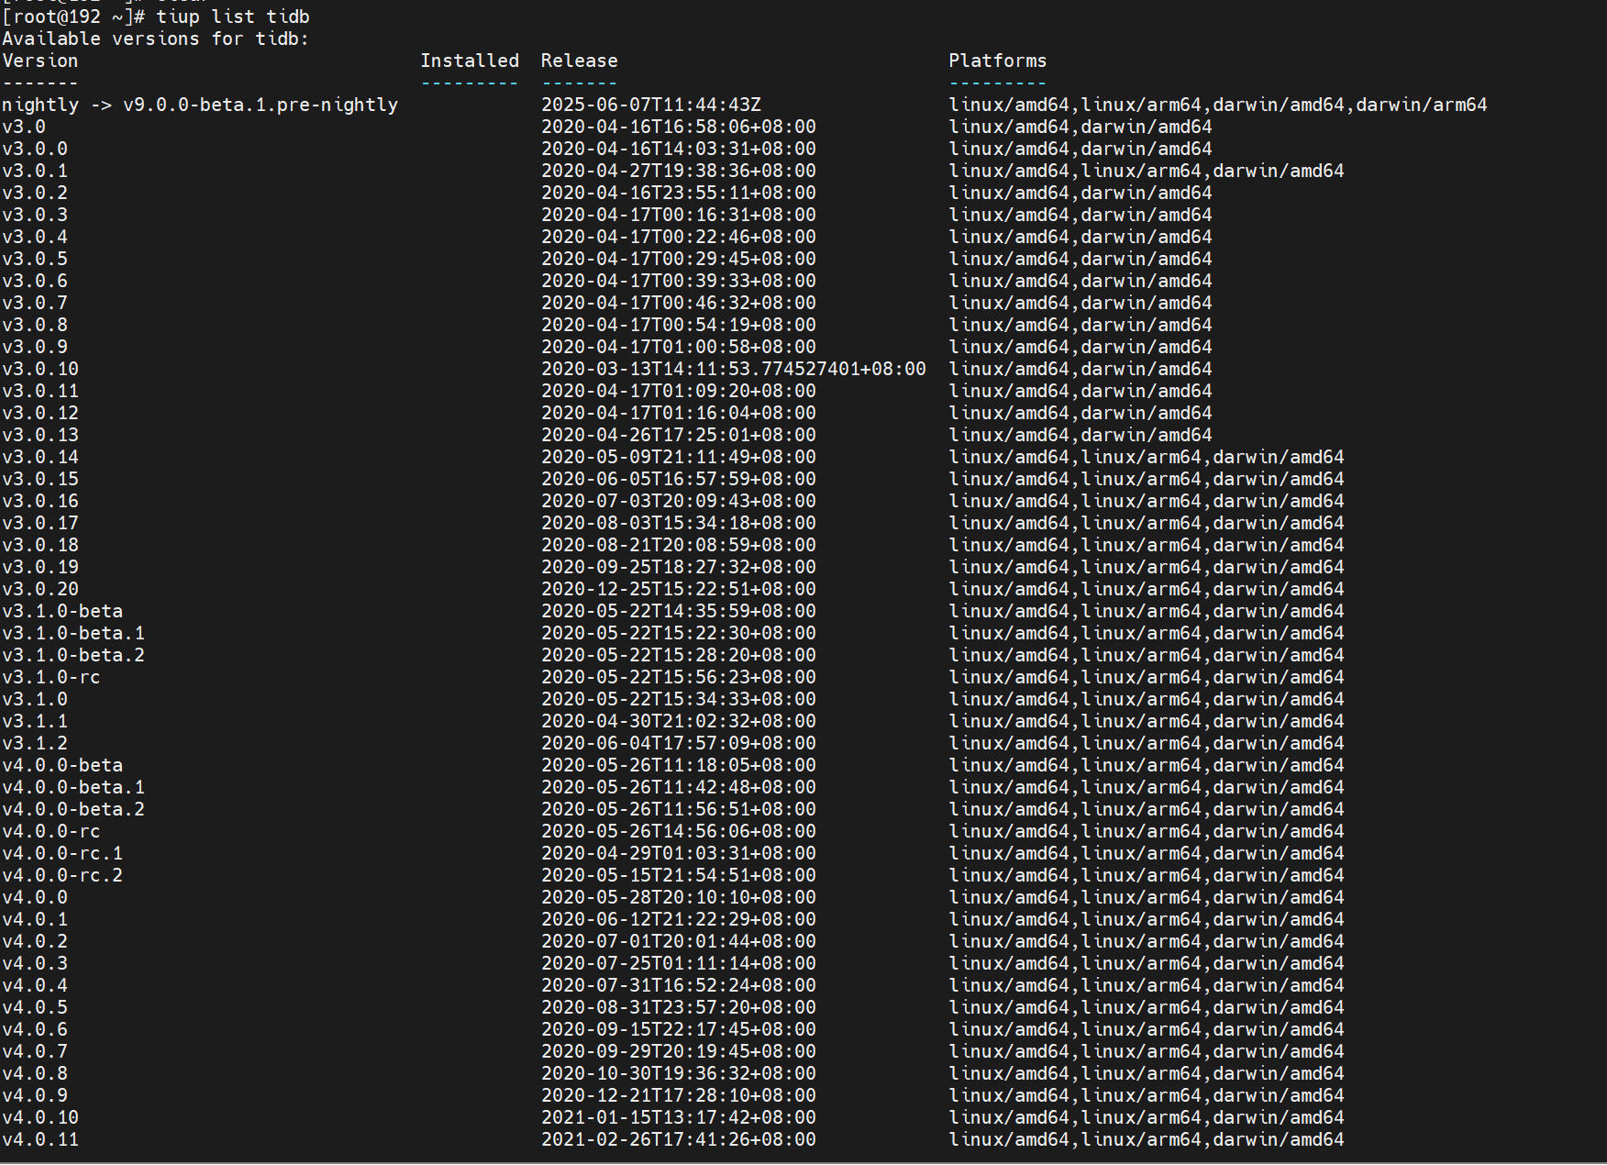Viewport: 1607px width, 1165px height.
Task: Click the 'v4.0.0-beta.1' version entry
Action: point(73,787)
